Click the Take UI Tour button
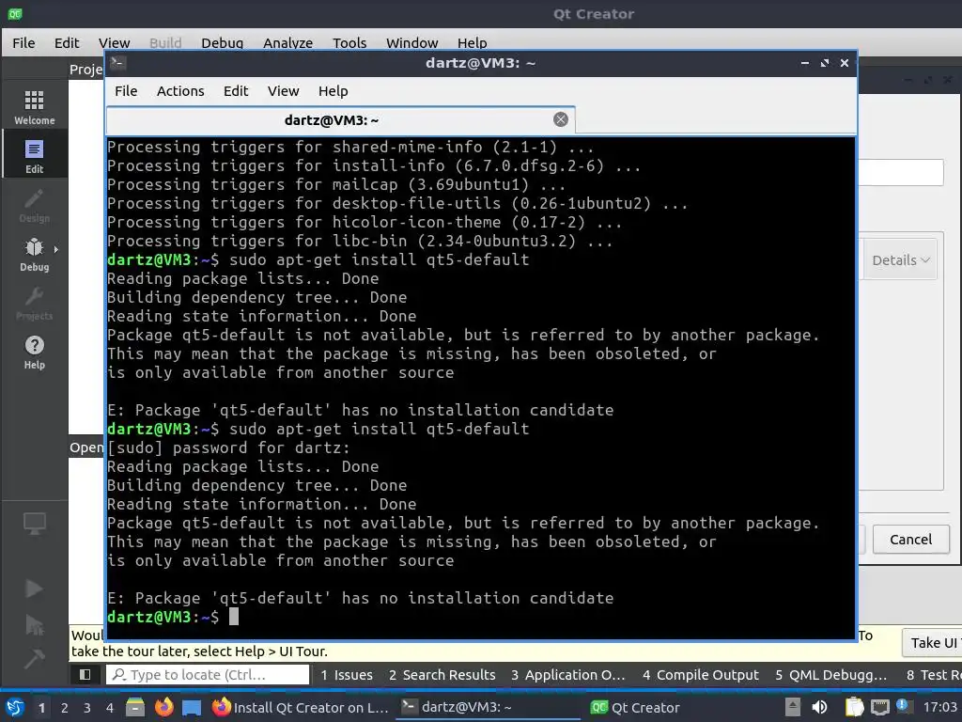The height and width of the screenshot is (722, 962). [x=933, y=643]
